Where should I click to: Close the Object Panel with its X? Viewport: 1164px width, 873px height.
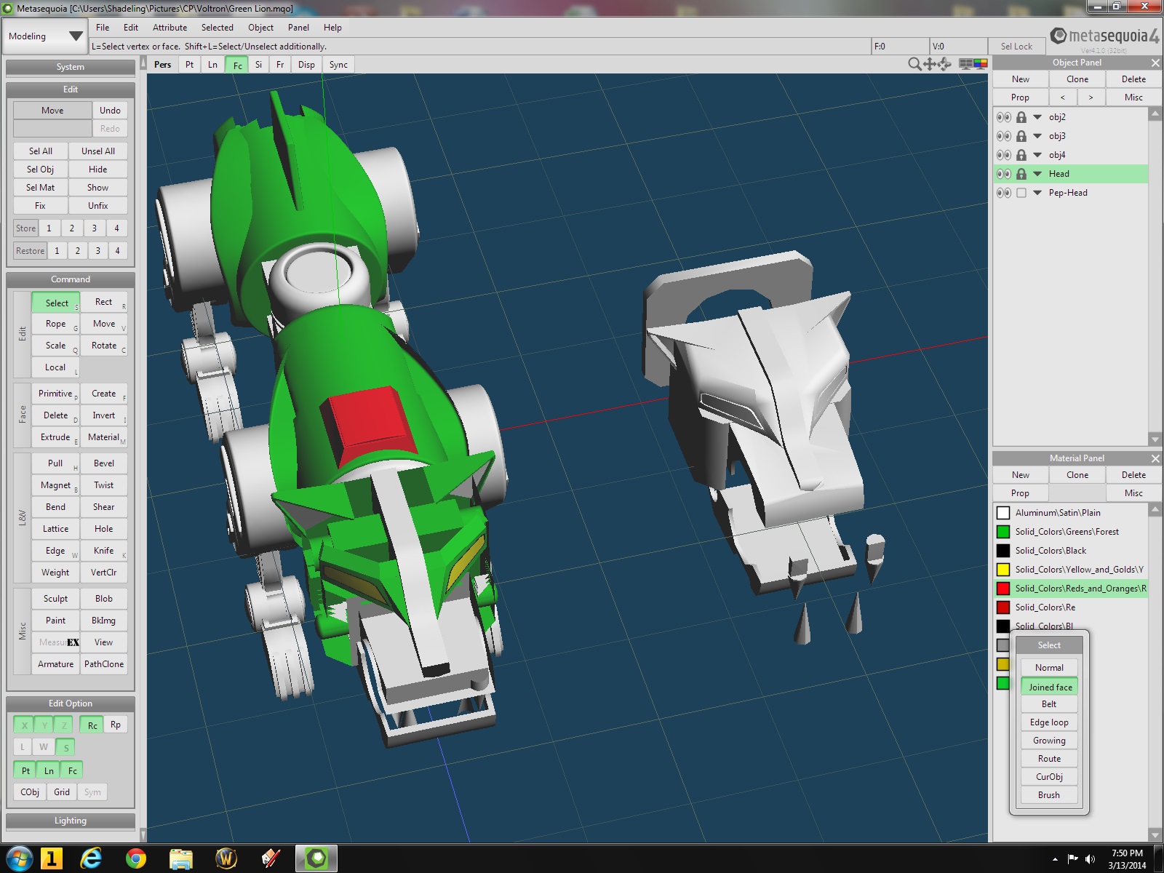[1155, 63]
